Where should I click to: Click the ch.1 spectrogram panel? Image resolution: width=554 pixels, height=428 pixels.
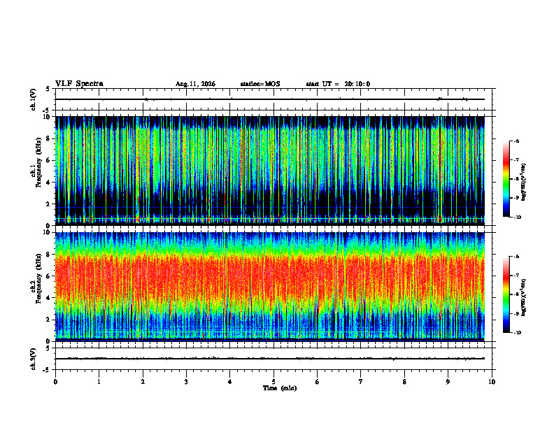click(x=270, y=171)
